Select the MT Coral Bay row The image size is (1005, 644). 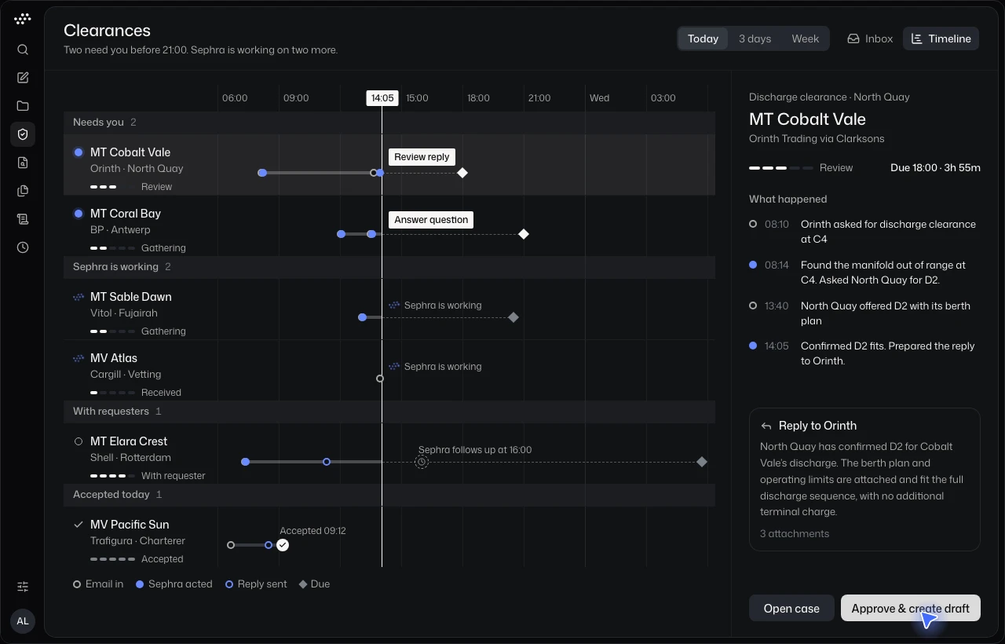coord(389,226)
